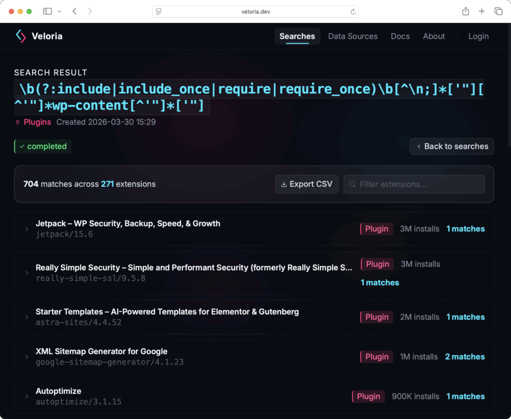This screenshot has height=419, width=511.
Task: Open the Safari share icon
Action: click(466, 11)
